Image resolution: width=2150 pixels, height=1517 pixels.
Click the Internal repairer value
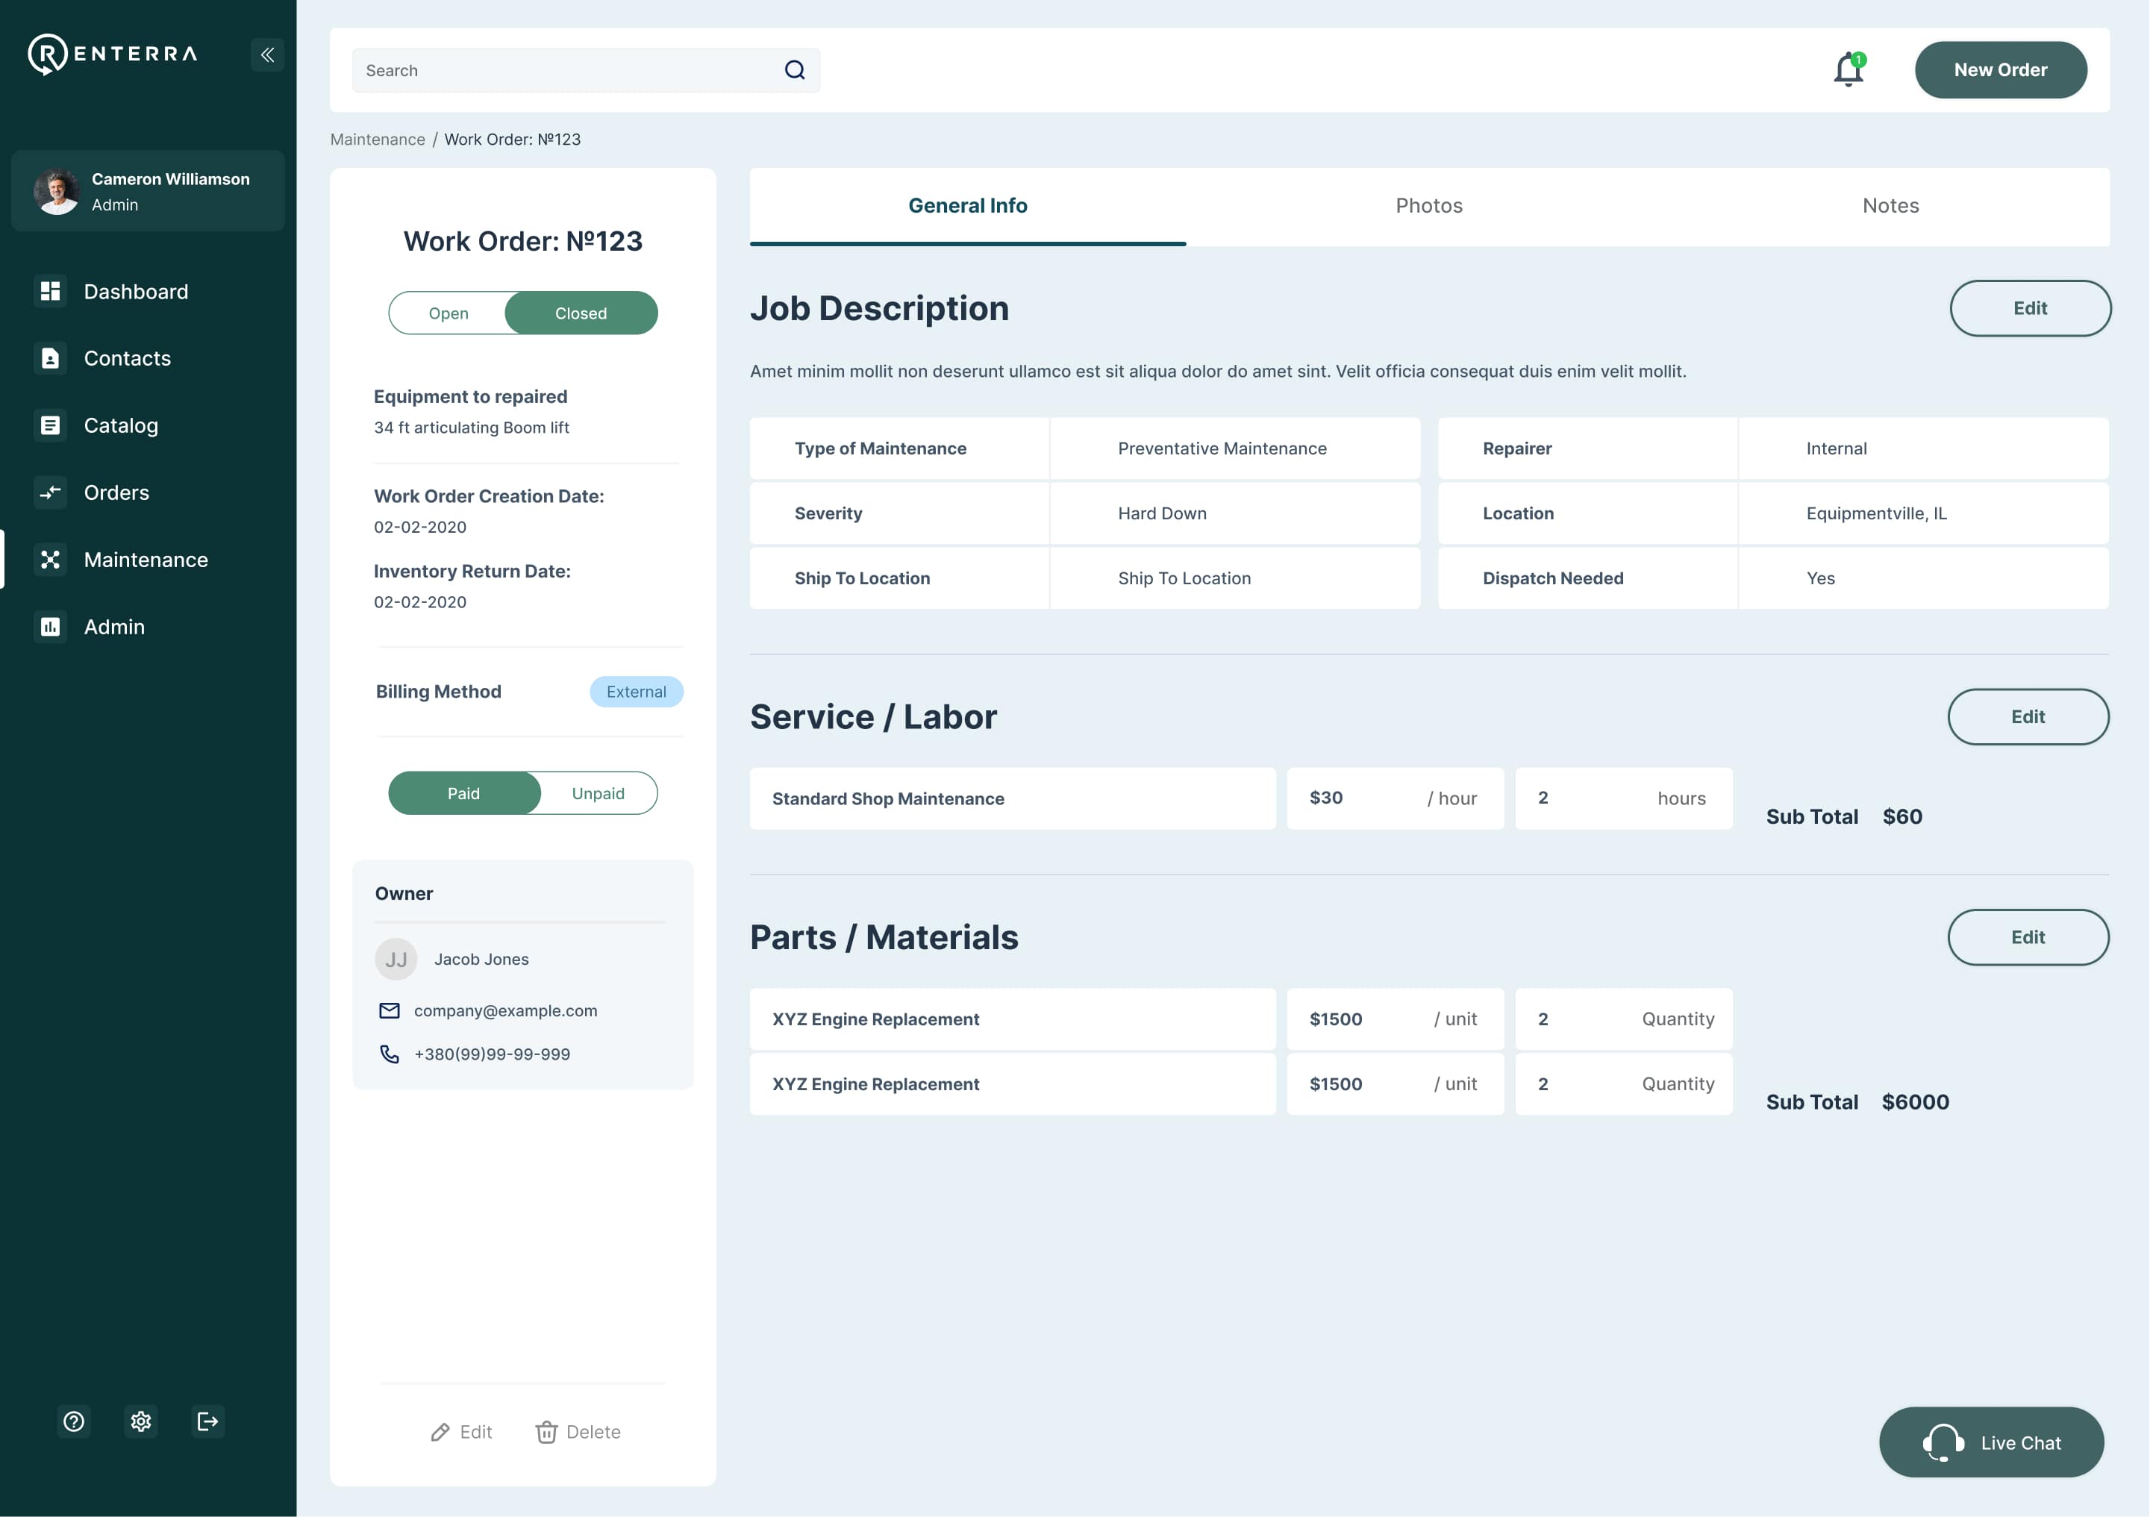pos(1837,448)
